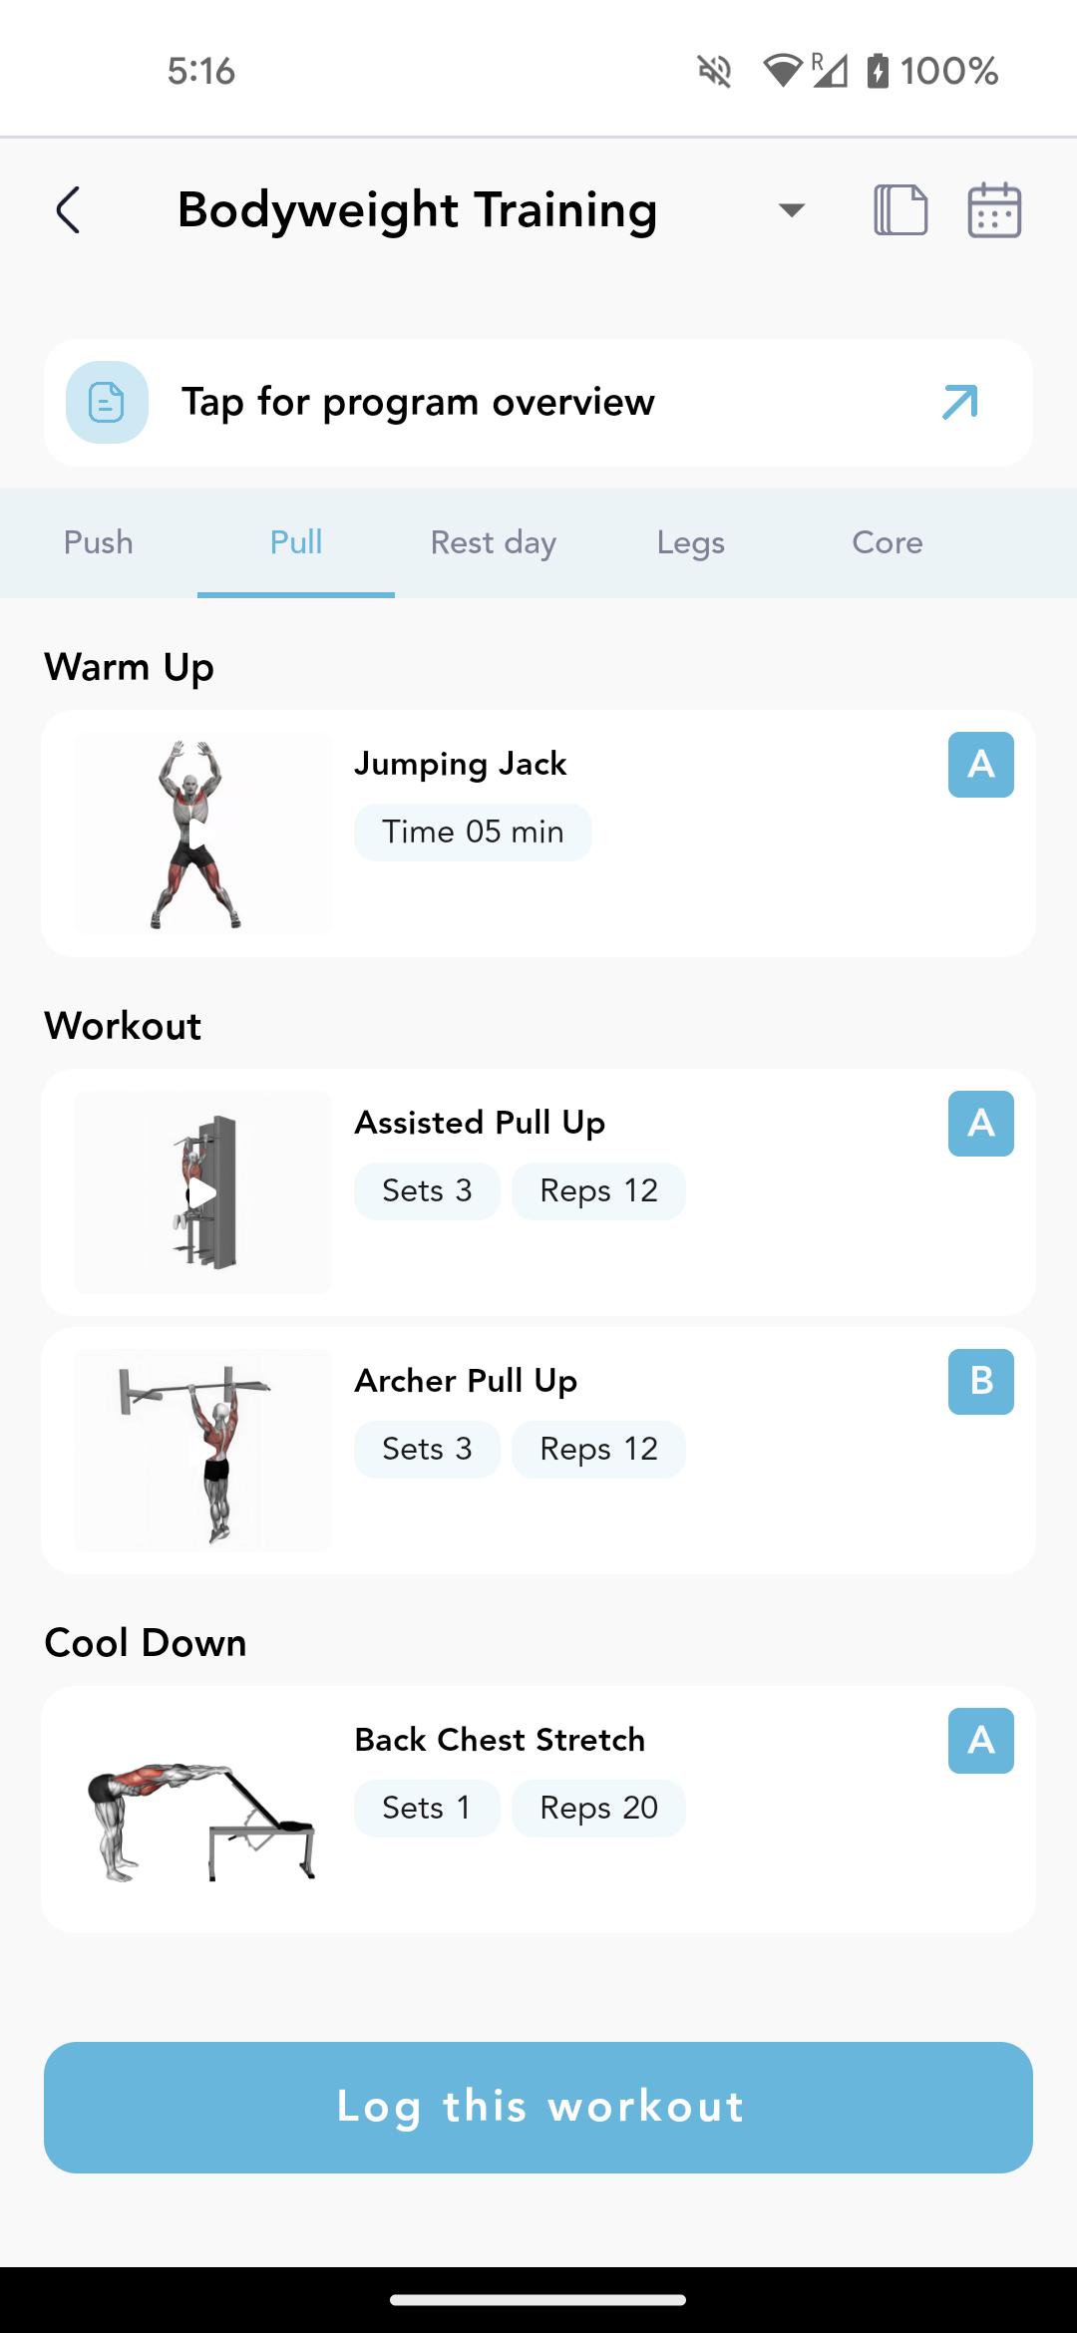This screenshot has width=1077, height=2333.
Task: Tap Back Chest Stretch's A badge
Action: pos(981,1741)
